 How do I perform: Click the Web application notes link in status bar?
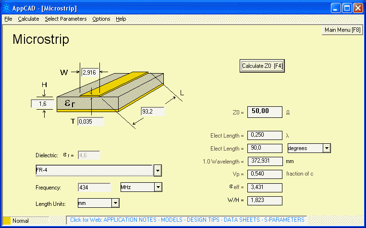[187, 220]
